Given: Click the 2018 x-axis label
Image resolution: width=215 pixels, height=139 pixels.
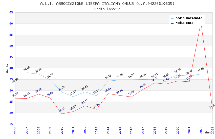Looking at the screenshot, I should click(x=155, y=130).
